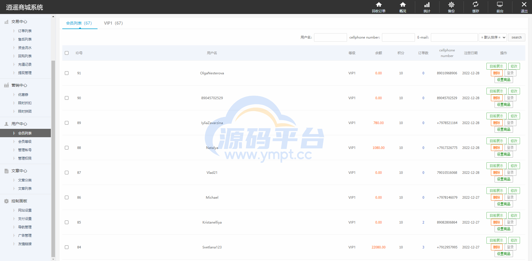
Task: Open 文章列表 in the sidebar
Action: click(25, 188)
